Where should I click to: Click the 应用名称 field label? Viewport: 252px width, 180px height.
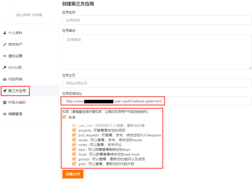coord(69,13)
